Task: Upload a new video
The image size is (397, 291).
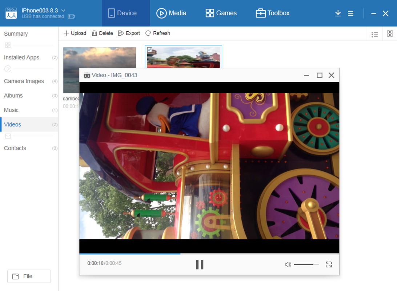Action: [x=75, y=33]
